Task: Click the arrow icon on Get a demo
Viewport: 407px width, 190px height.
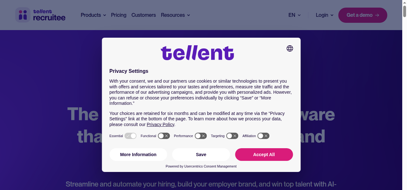Action: [x=377, y=15]
